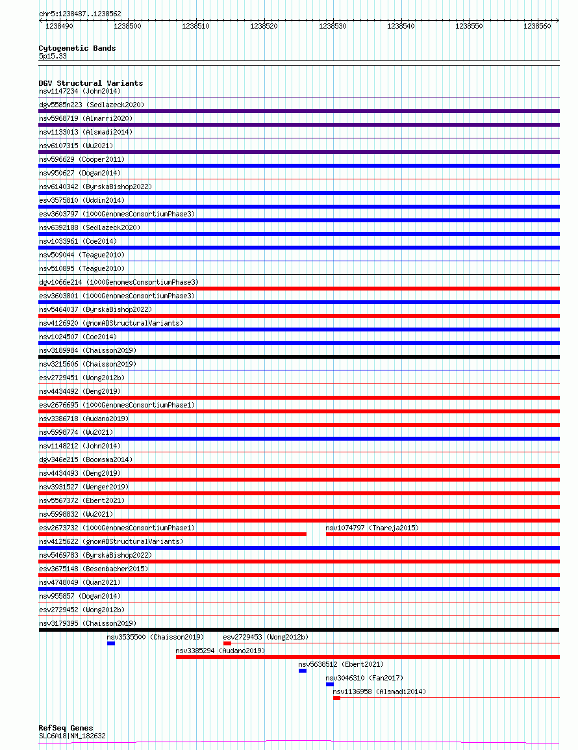Open the nsv955857 (Dogan2014) variant label

tap(80, 596)
